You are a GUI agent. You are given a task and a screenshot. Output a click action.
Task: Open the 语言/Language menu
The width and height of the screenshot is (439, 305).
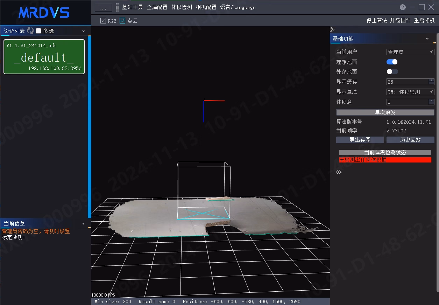(238, 7)
